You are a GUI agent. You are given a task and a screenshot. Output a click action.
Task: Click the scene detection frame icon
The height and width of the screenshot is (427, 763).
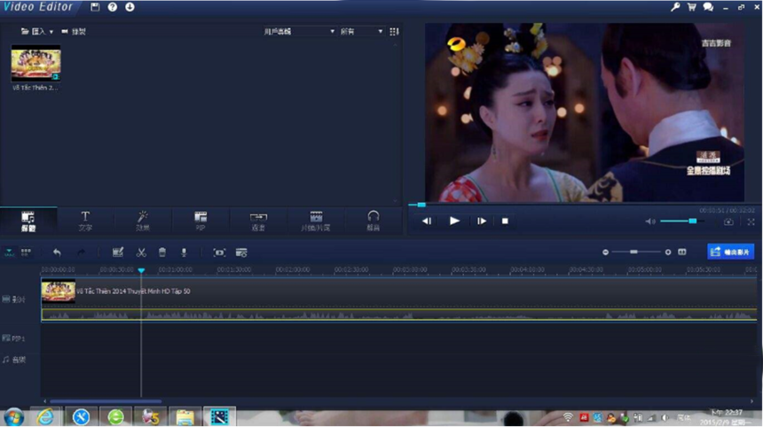coord(219,252)
